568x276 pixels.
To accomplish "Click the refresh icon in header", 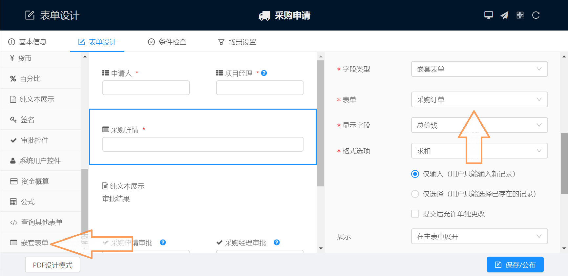I will pyautogui.click(x=536, y=15).
